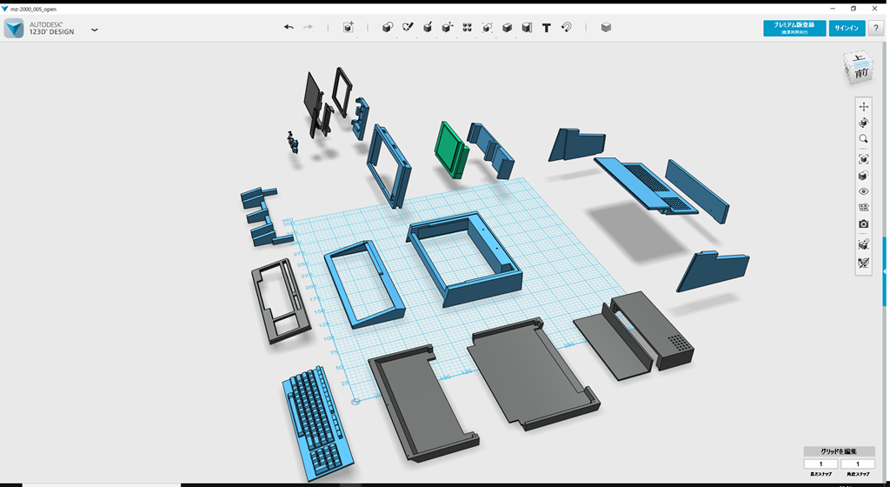
Task: Click the Premium registration blue button
Action: tap(794, 28)
